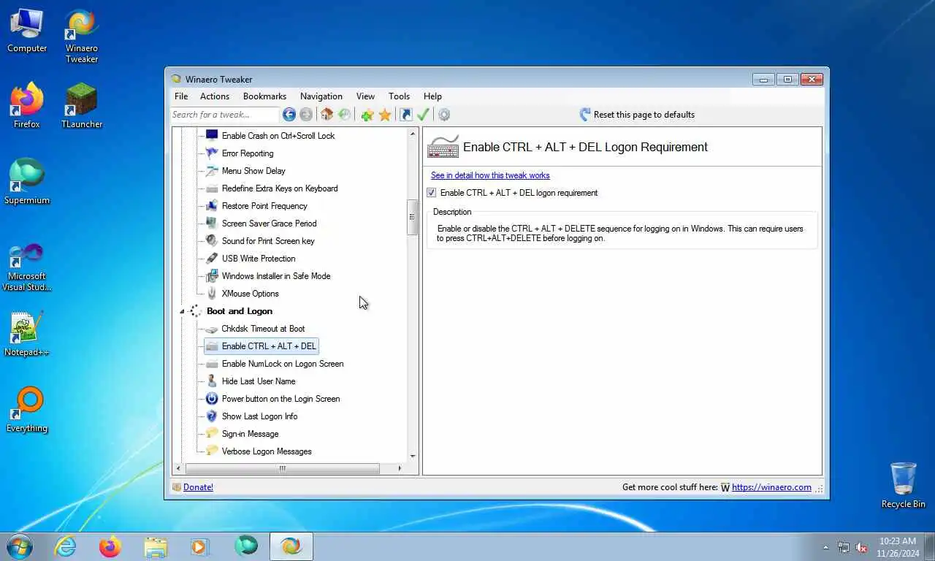
Task: Open Internet Explorer from the taskbar
Action: [66, 546]
